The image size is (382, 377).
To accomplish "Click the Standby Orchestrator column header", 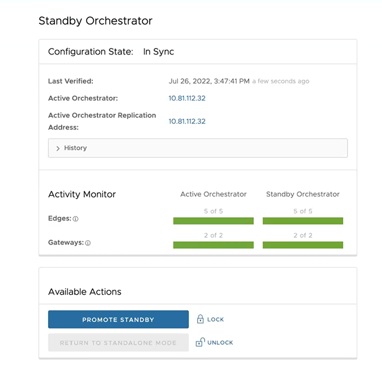I will click(303, 194).
